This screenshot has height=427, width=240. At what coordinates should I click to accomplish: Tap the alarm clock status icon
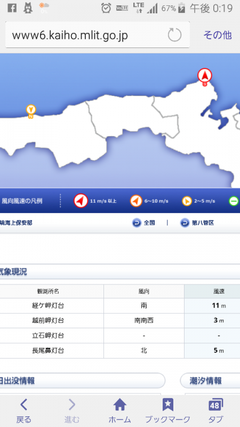point(106,8)
